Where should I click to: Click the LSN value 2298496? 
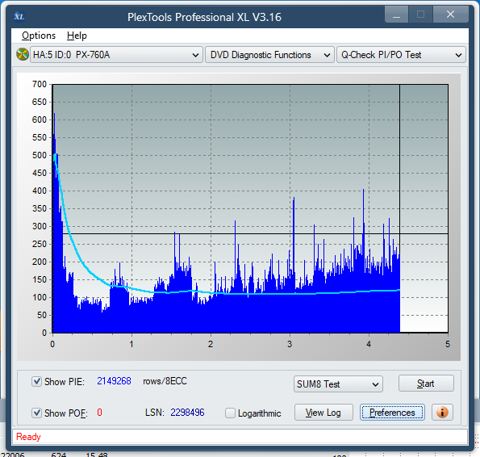pyautogui.click(x=187, y=413)
